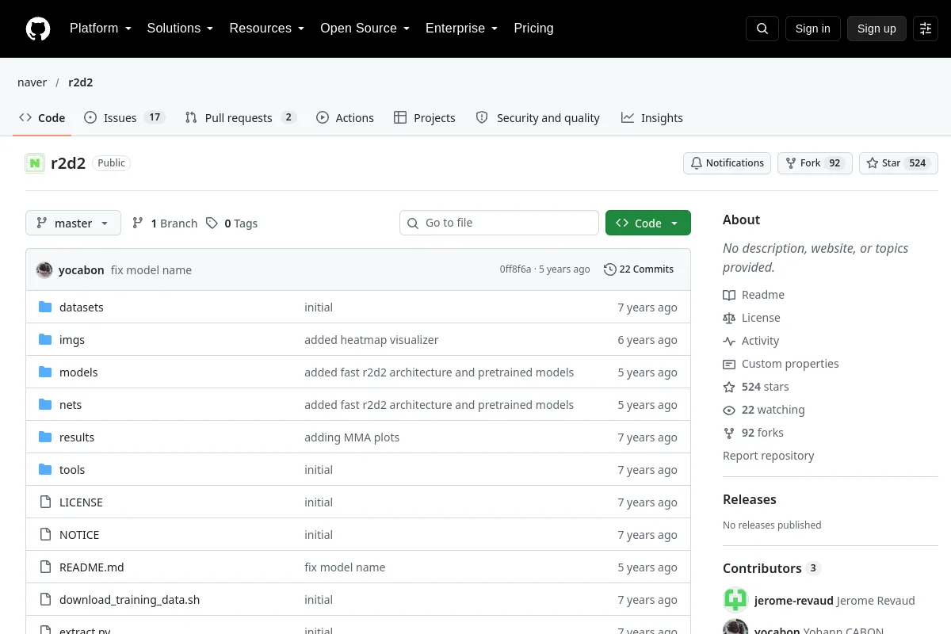Screen dimensions: 951x634
Task: Click the Custom properties note icon
Action: 729,364
